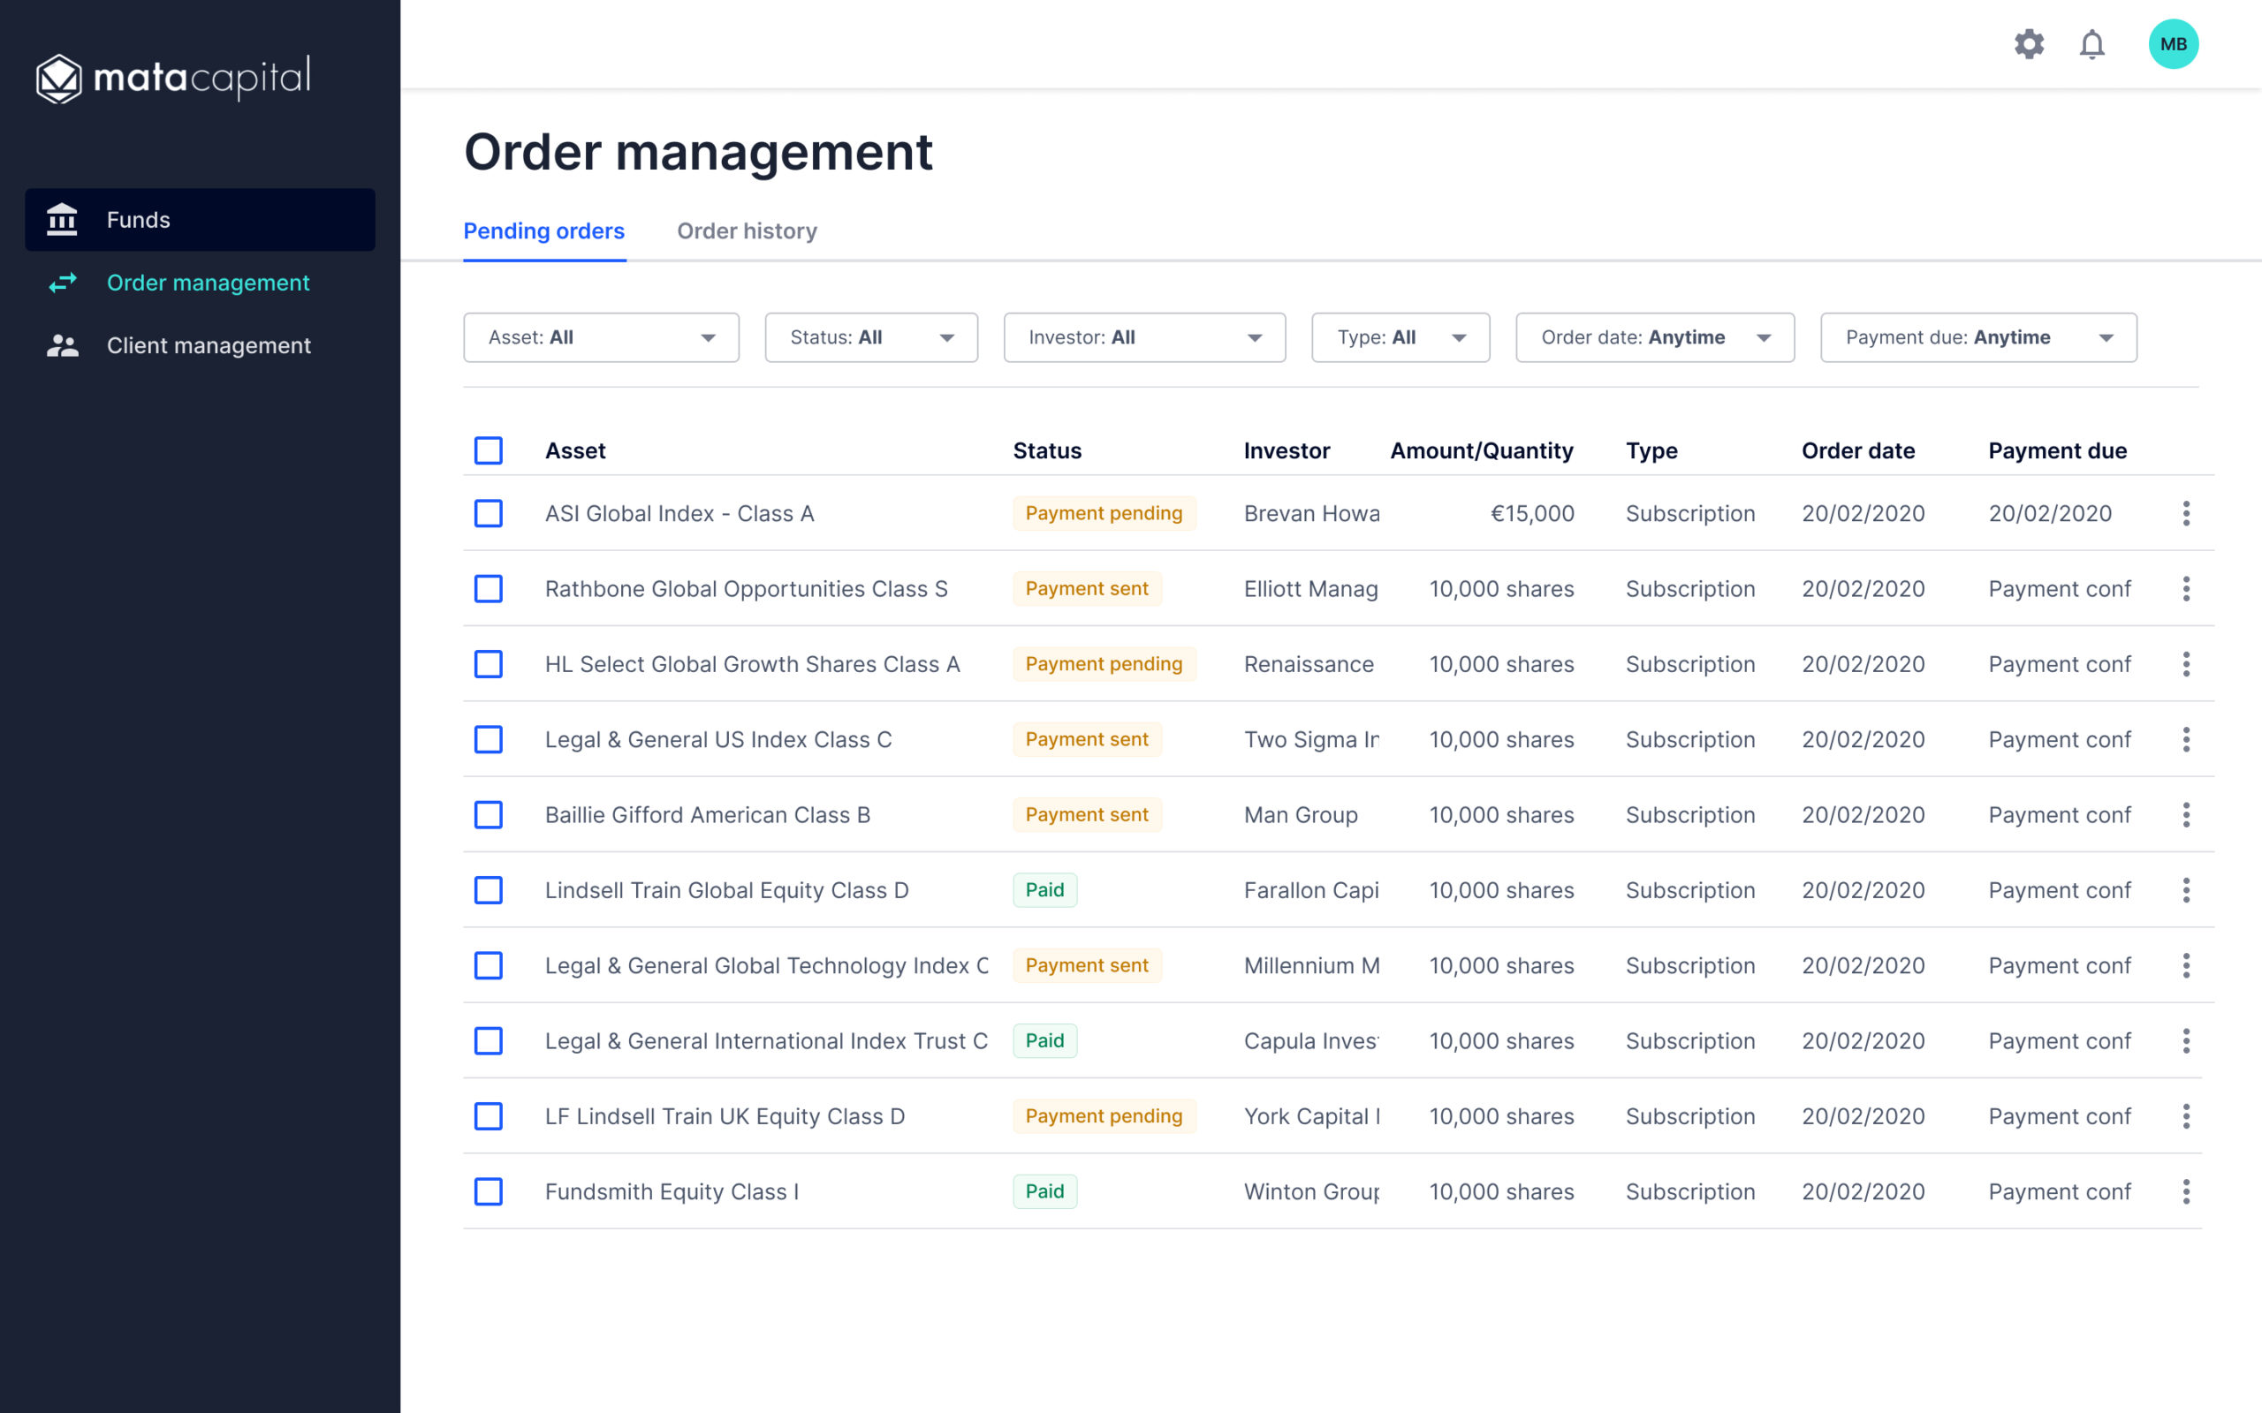Image resolution: width=2262 pixels, height=1413 pixels.
Task: Select the Pending orders tab
Action: 544,230
